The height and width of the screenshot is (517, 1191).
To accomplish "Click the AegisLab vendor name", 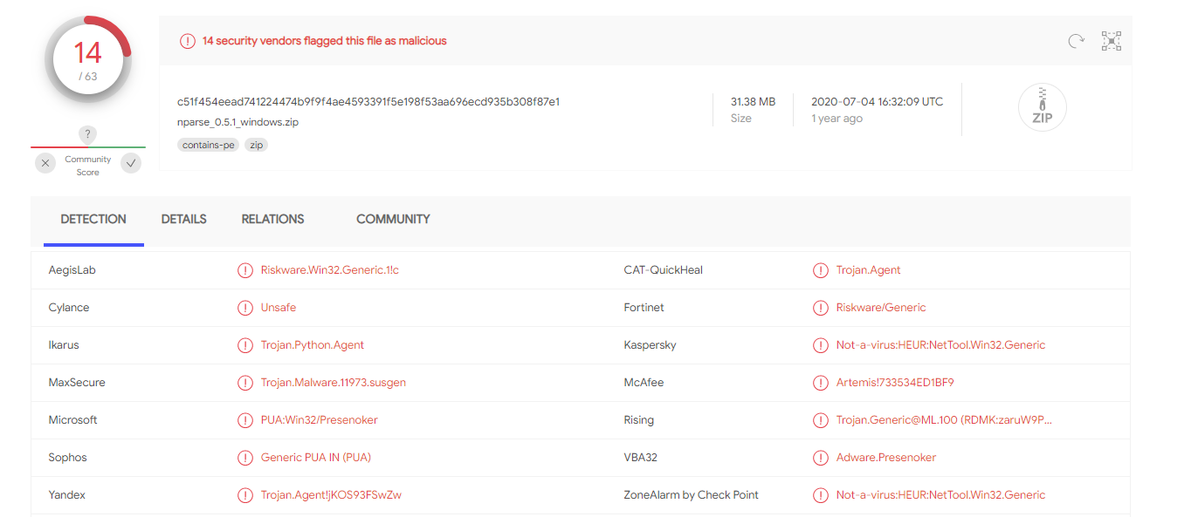I will click(x=72, y=270).
